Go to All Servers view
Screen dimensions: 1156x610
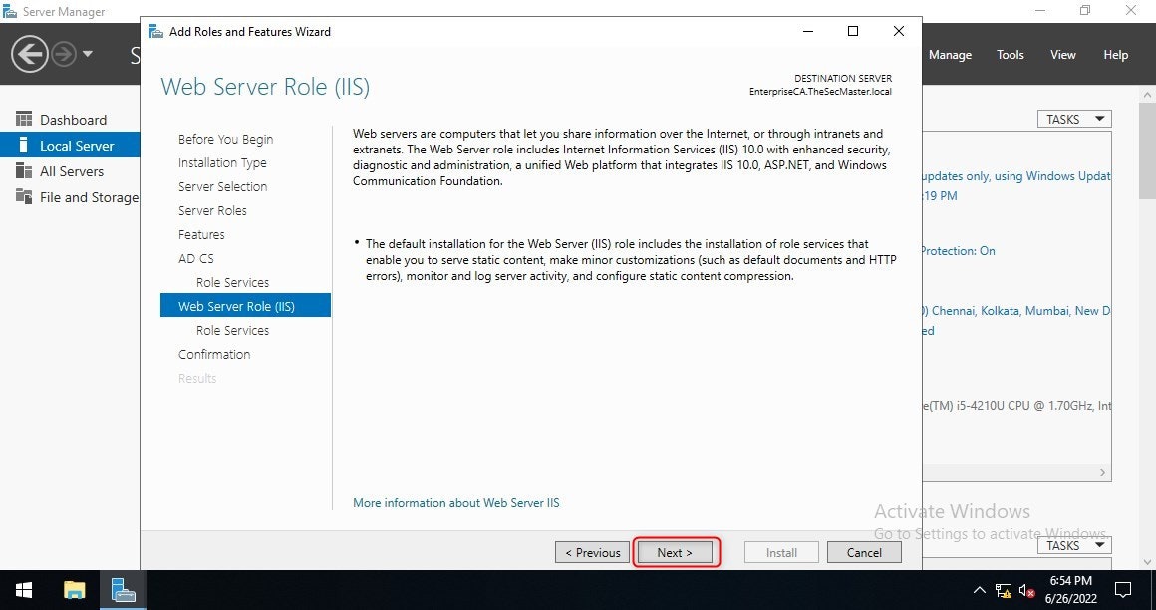click(72, 171)
